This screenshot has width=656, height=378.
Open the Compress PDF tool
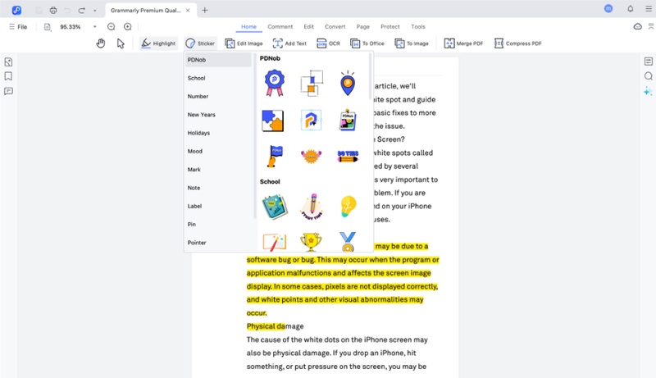518,43
